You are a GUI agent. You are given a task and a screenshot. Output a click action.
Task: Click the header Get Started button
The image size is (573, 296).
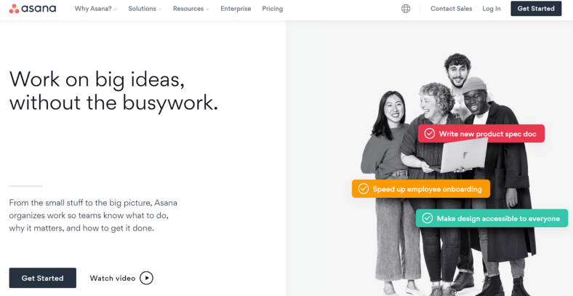click(536, 9)
